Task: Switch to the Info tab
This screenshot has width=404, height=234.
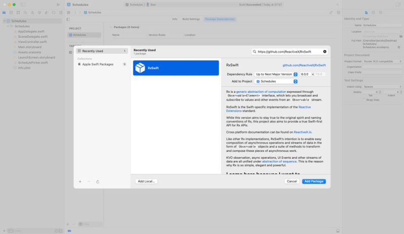Action: (x=175, y=19)
